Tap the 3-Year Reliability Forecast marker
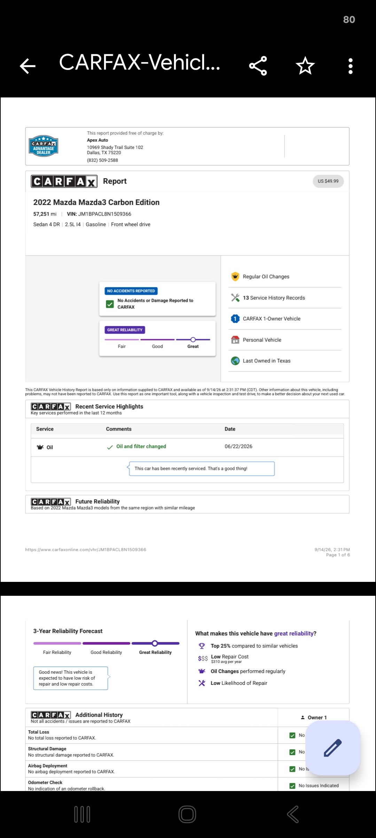This screenshot has height=838, width=376. click(155, 643)
